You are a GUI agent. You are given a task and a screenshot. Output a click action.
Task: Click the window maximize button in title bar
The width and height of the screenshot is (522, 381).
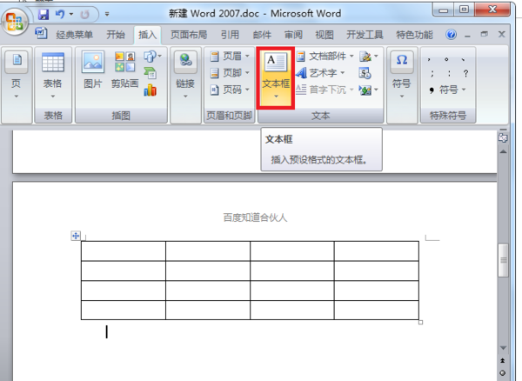pos(464,10)
